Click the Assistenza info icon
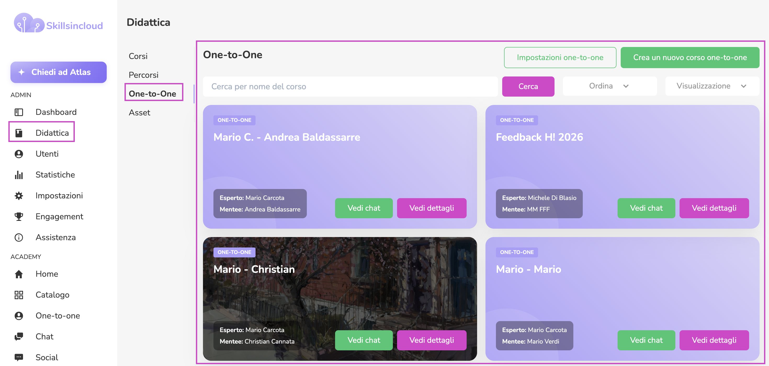The image size is (769, 366). click(19, 237)
